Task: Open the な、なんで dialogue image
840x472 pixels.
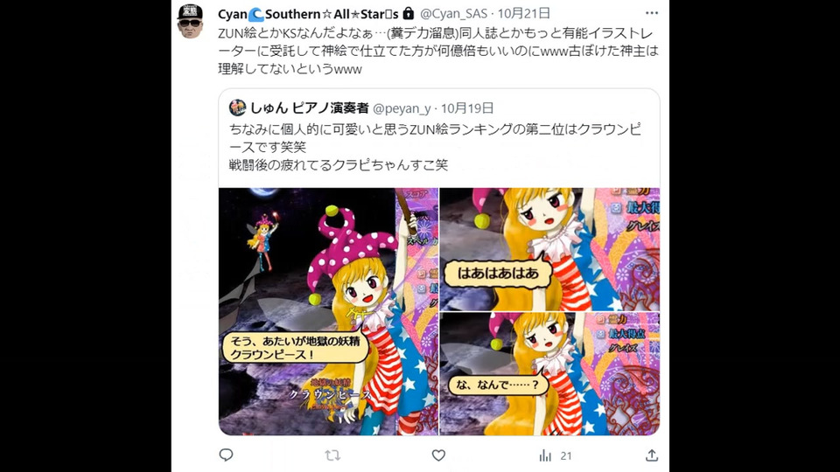Action: (x=549, y=374)
